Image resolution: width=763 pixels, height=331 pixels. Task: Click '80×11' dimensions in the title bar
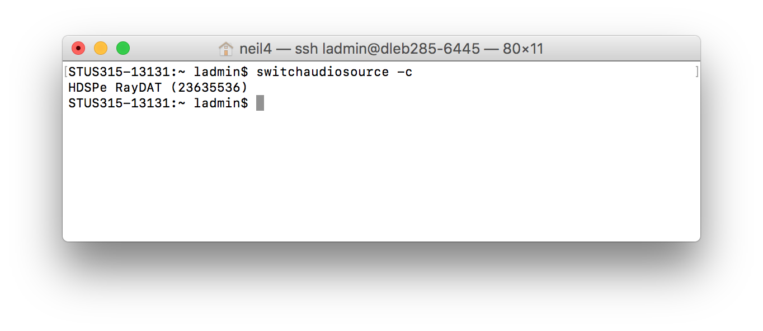523,49
